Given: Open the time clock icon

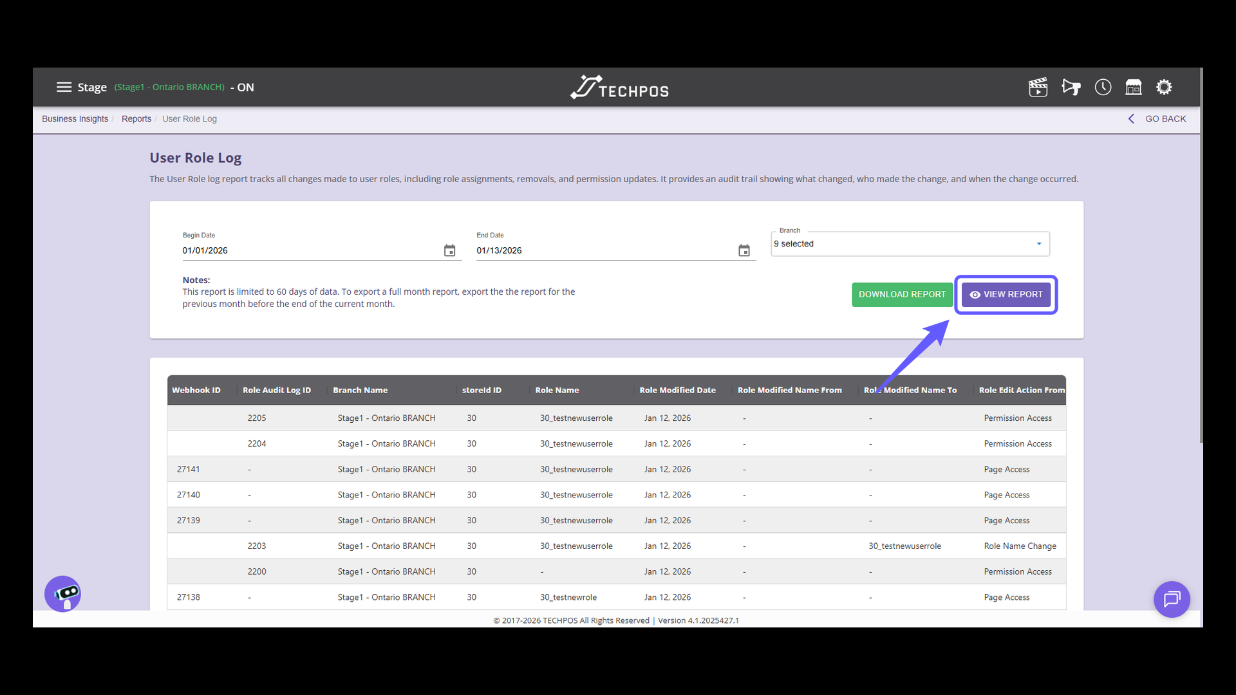Looking at the screenshot, I should (x=1102, y=87).
